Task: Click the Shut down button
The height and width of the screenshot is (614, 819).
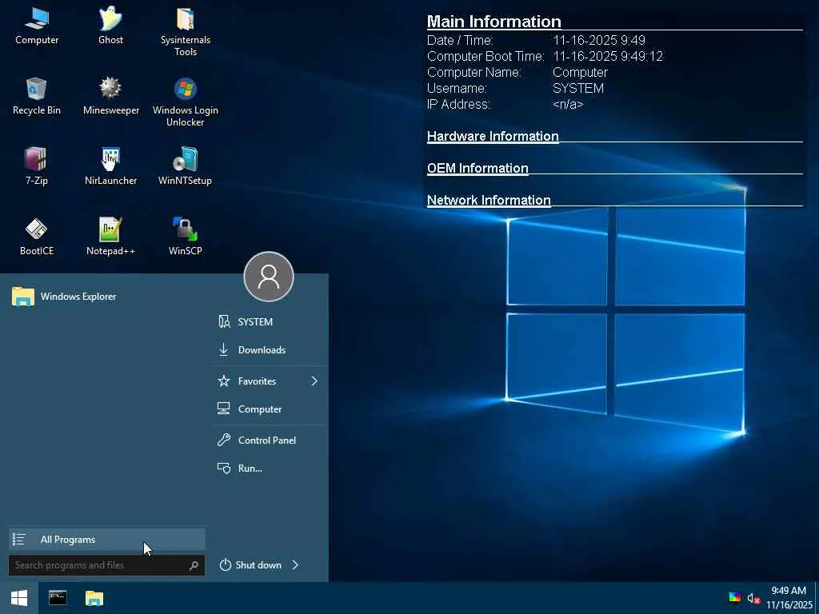Action: point(250,565)
